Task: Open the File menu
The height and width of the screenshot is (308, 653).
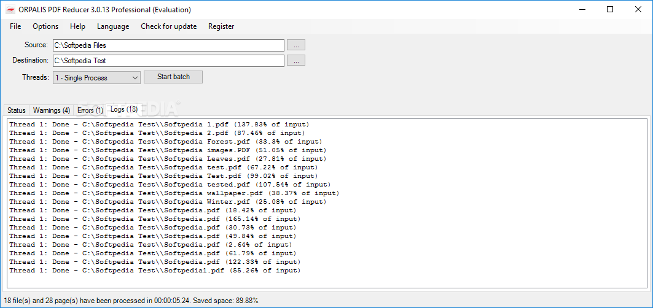Action: pyautogui.click(x=15, y=26)
